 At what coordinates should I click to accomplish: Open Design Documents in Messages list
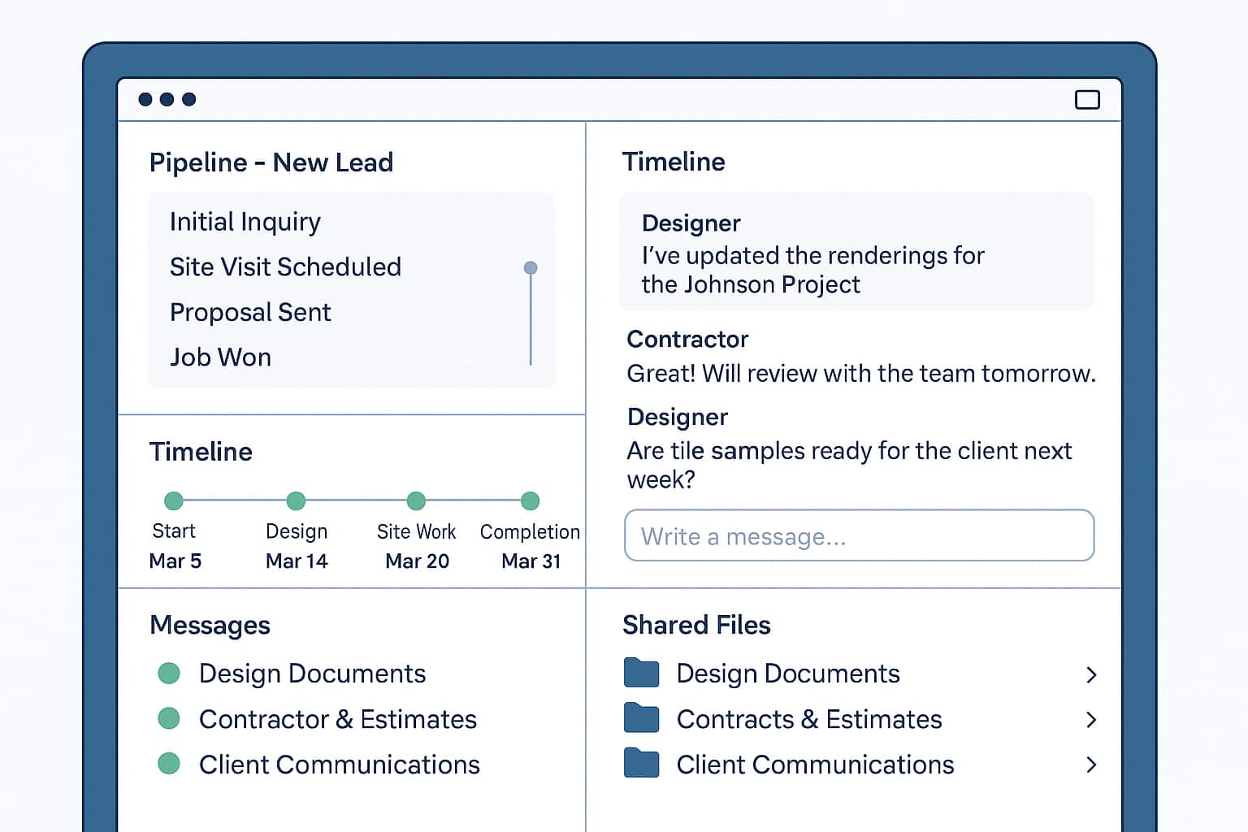(x=312, y=674)
